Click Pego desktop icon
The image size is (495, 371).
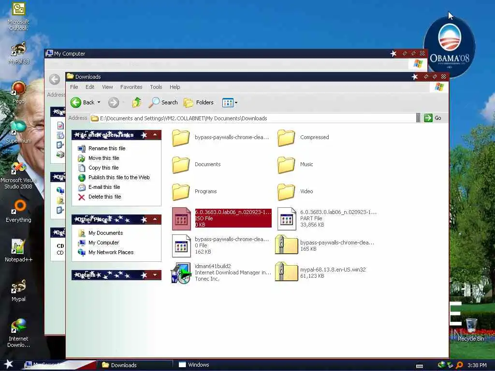18,92
